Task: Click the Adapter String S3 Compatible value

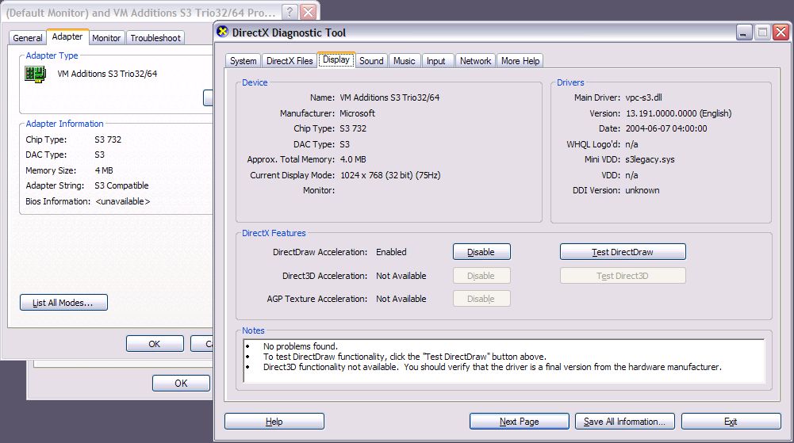Action: (x=121, y=185)
